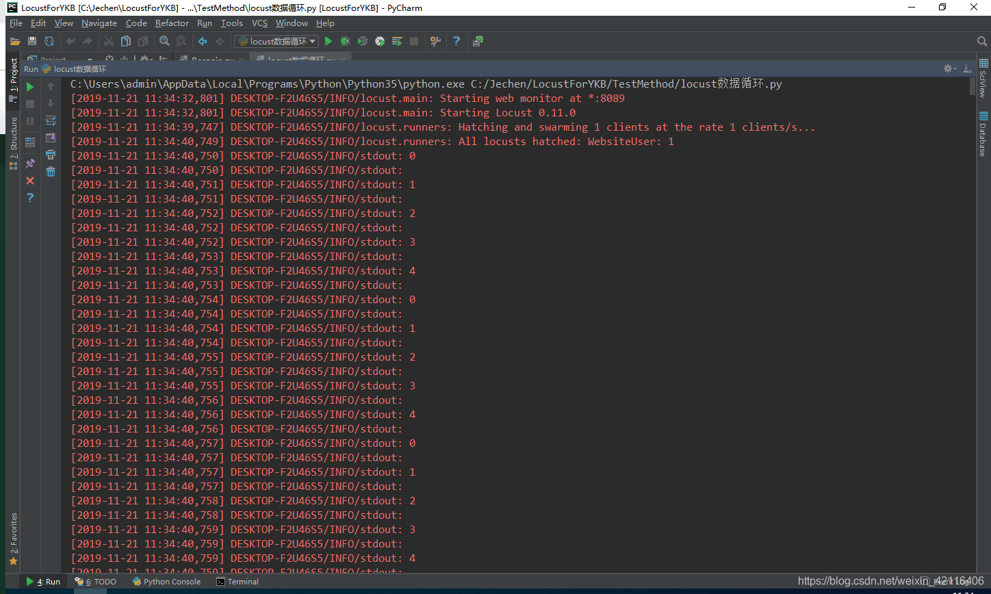Open Settings with the wrench icon
Screen dimensions: 991x594
435,41
